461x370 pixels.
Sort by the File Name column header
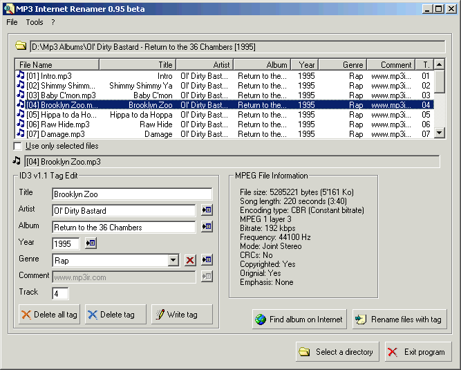(x=57, y=65)
